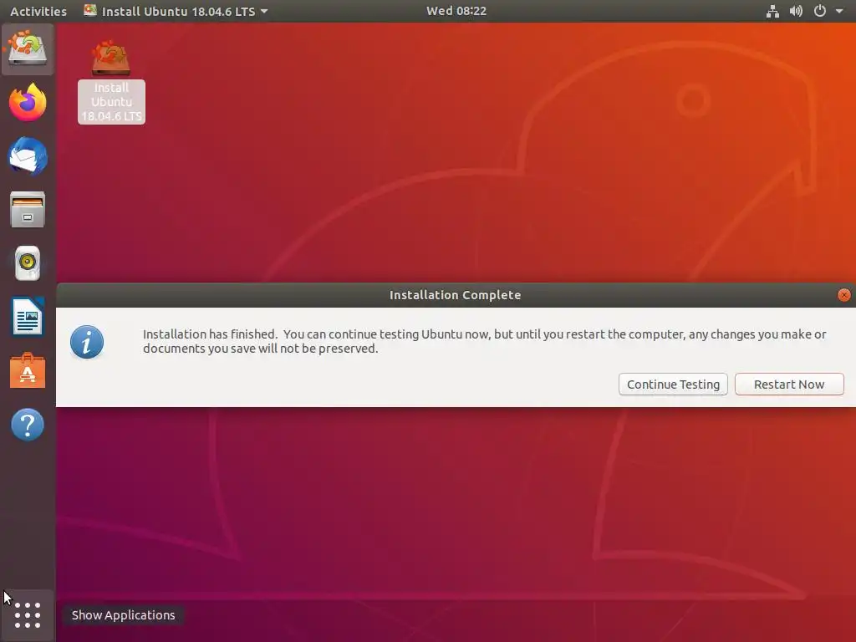The width and height of the screenshot is (856, 642).
Task: Click the Restart Now button
Action: pyautogui.click(x=789, y=385)
